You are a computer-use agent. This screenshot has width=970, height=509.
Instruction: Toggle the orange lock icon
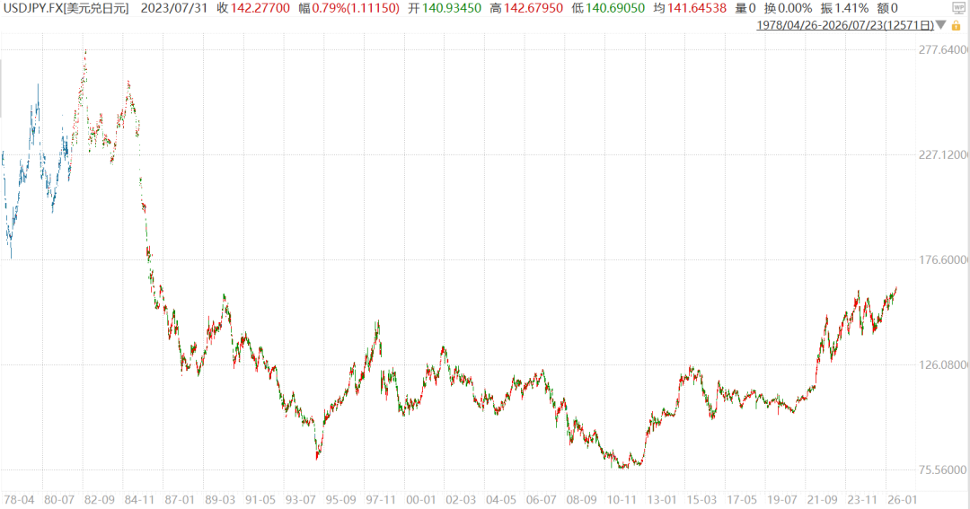click(956, 25)
